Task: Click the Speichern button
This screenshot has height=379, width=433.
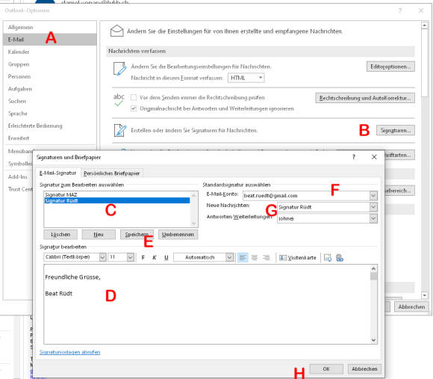Action: point(137,235)
